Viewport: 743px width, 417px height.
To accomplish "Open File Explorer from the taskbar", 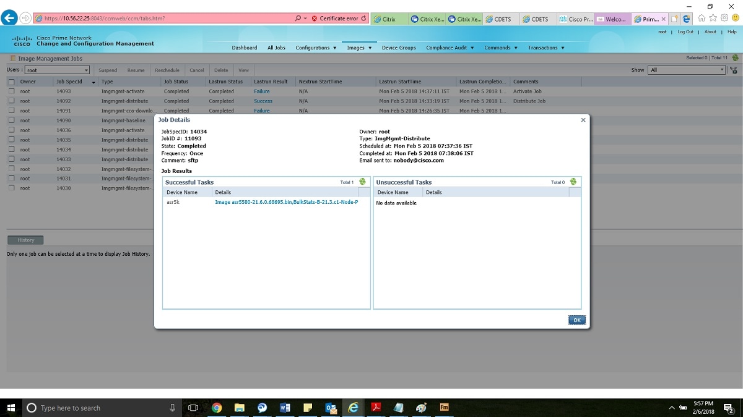I will click(240, 408).
